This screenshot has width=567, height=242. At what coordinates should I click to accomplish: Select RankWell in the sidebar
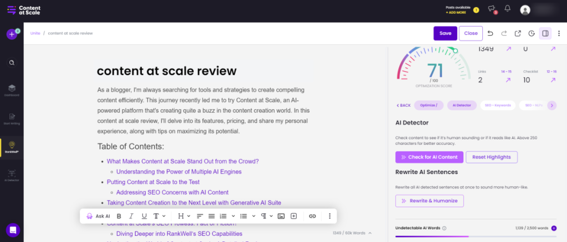(x=12, y=147)
